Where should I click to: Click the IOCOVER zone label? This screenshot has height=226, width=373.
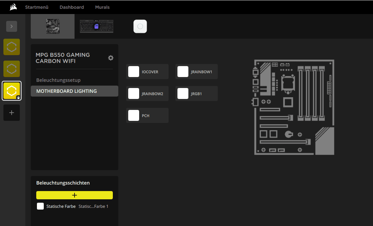coord(150,72)
